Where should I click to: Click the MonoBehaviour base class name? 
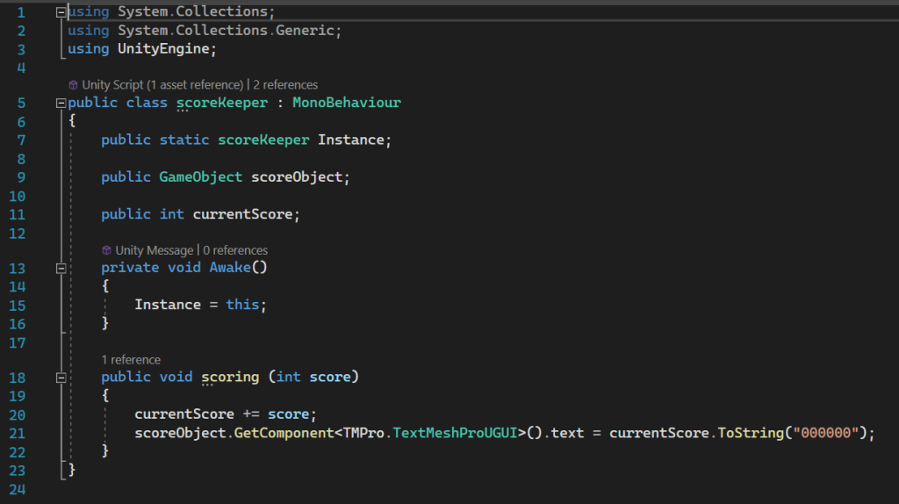(x=347, y=103)
